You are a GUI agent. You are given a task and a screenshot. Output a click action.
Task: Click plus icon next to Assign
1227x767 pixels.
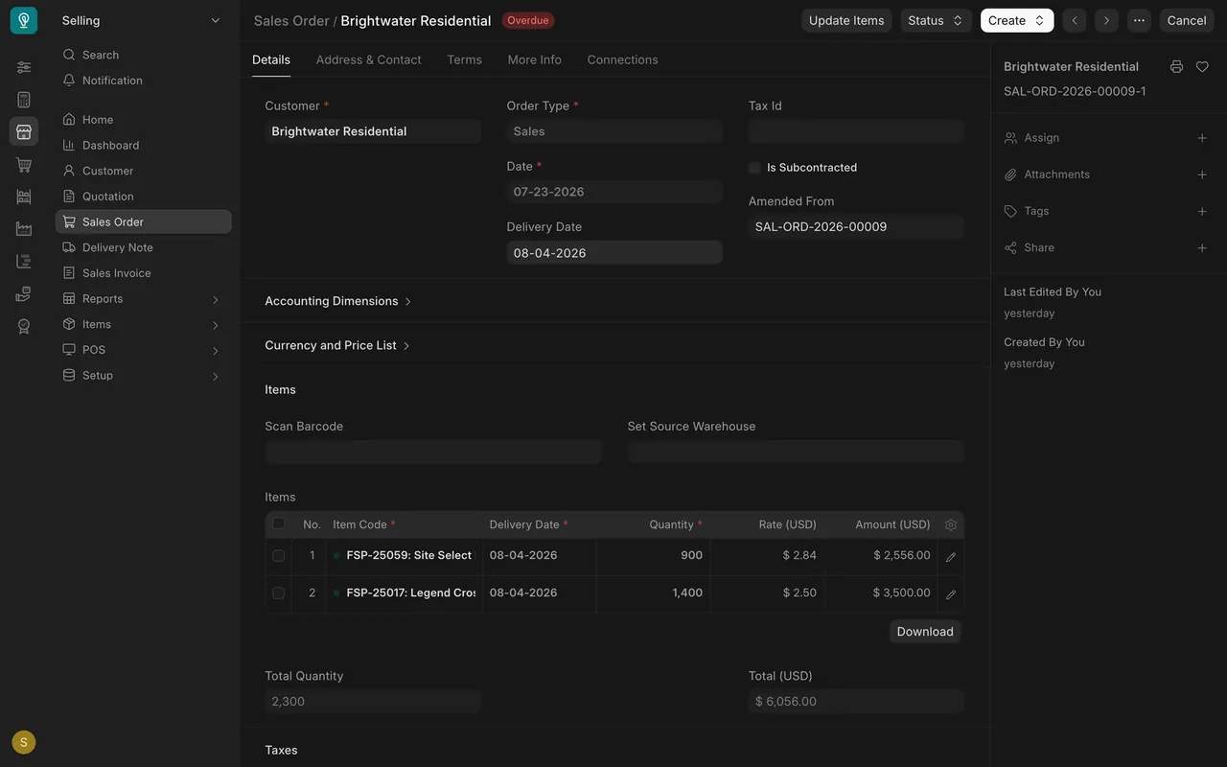(1202, 138)
